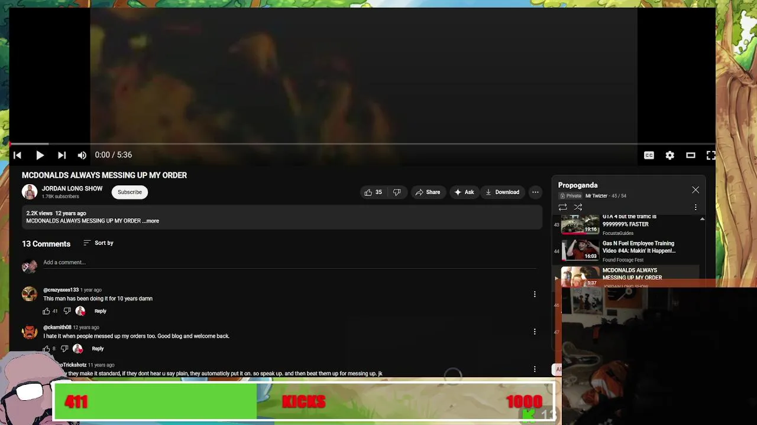The height and width of the screenshot is (425, 757).
Task: Expand description with ...more
Action: 151,221
